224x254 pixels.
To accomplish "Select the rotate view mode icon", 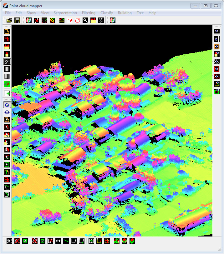I will [x=7, y=105].
